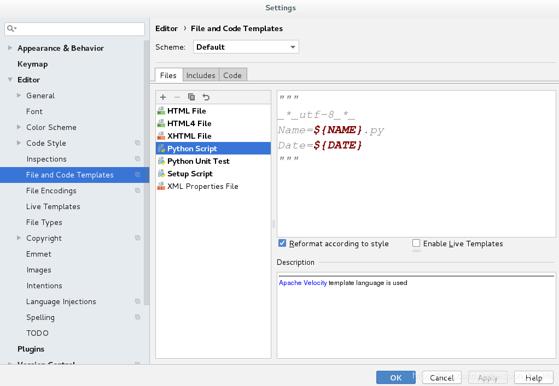Switch to the Includes tab
Viewport: 559px width, 386px height.
point(201,75)
